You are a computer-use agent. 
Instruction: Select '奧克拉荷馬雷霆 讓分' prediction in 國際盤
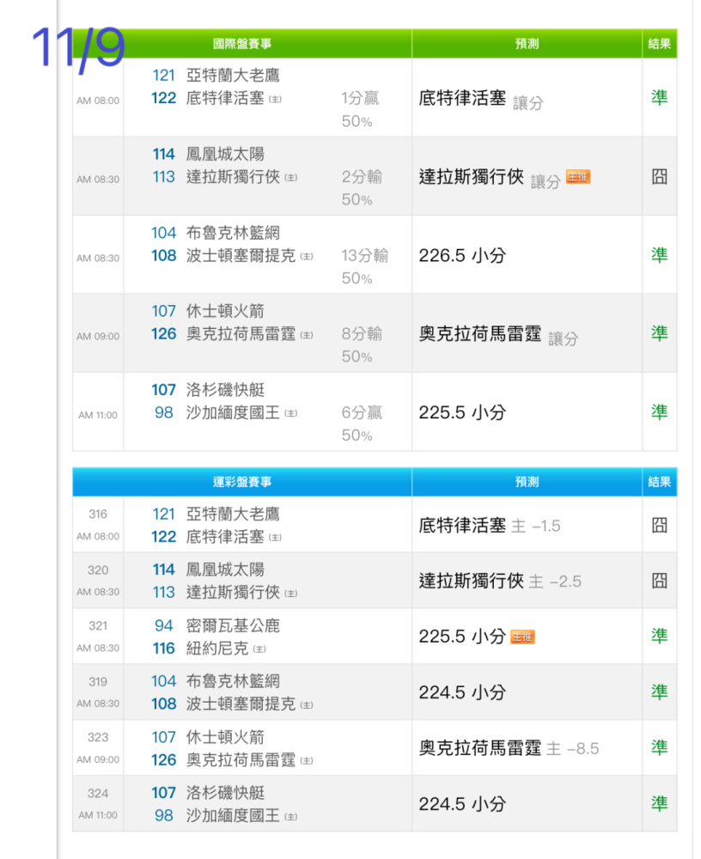(x=498, y=335)
